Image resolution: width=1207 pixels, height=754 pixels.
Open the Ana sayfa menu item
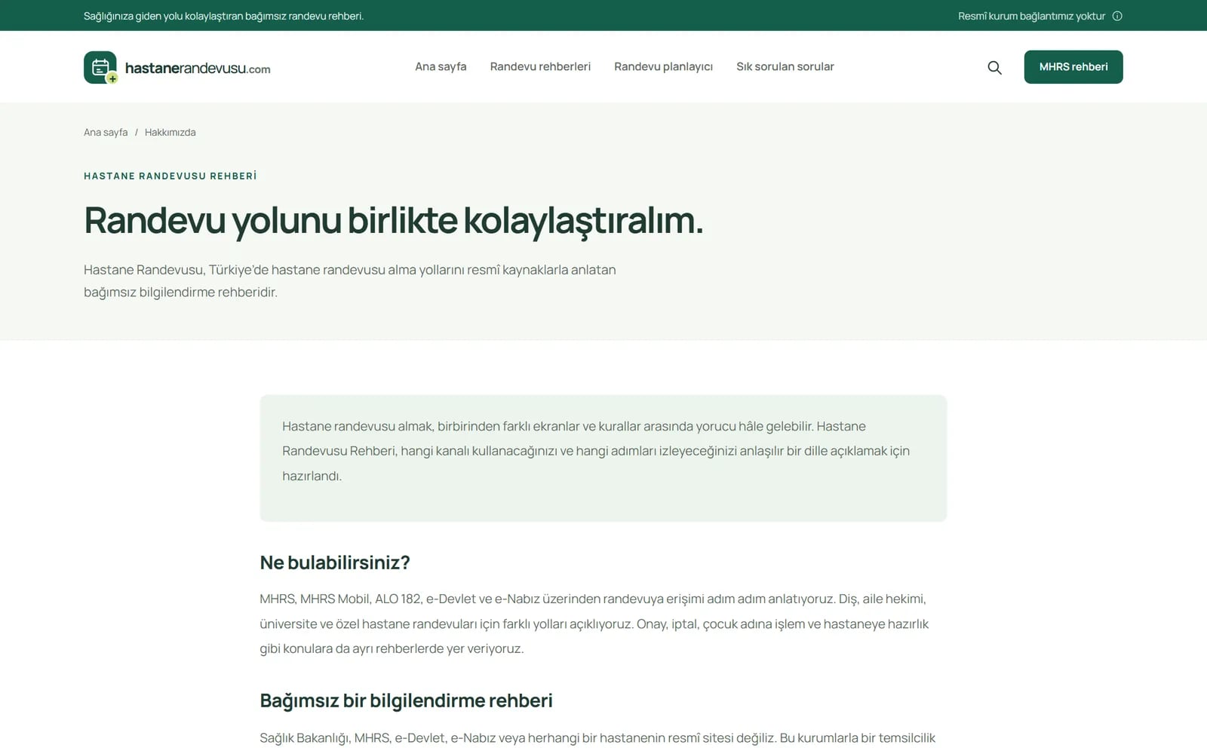[x=441, y=66]
